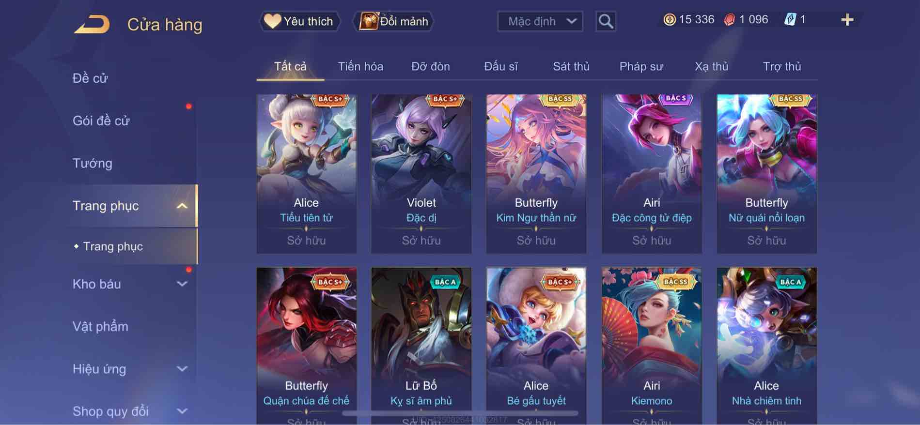Expand the Hiệu ứng sidebar section
This screenshot has height=425, width=920.
182,369
